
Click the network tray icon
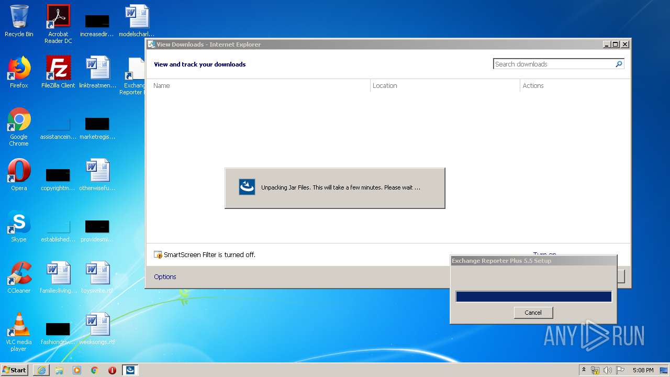click(x=595, y=370)
